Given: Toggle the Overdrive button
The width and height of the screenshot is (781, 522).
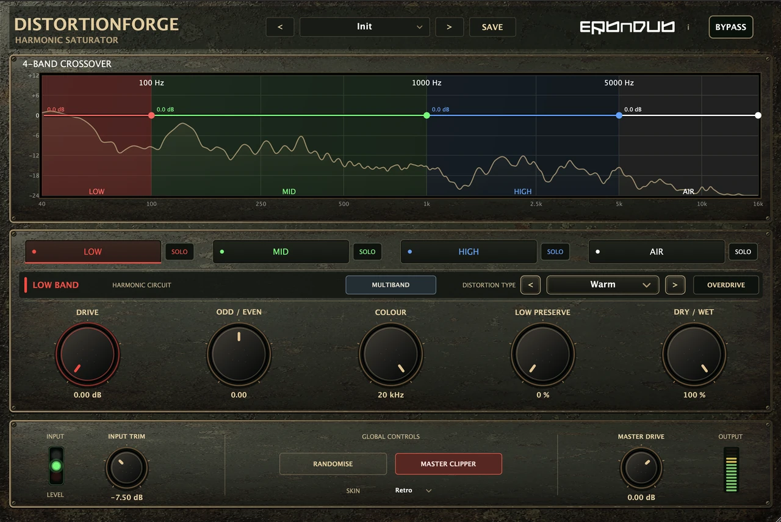Looking at the screenshot, I should [x=726, y=285].
